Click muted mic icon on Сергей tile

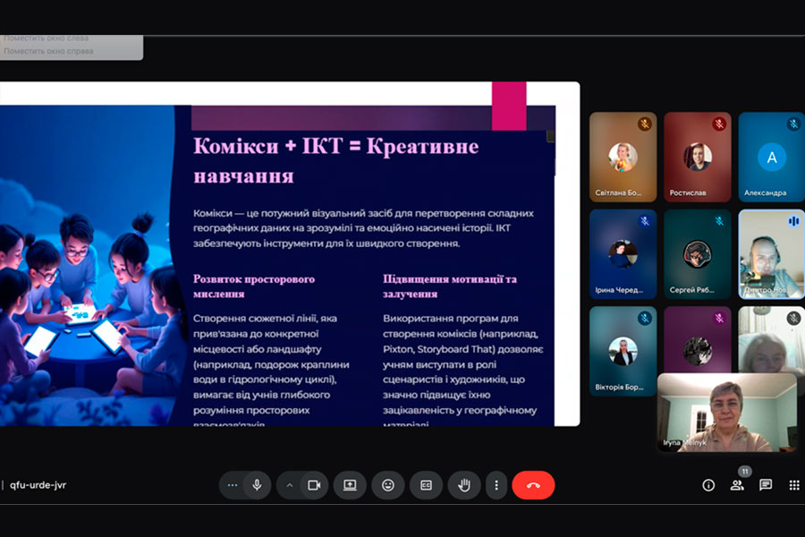click(x=719, y=221)
